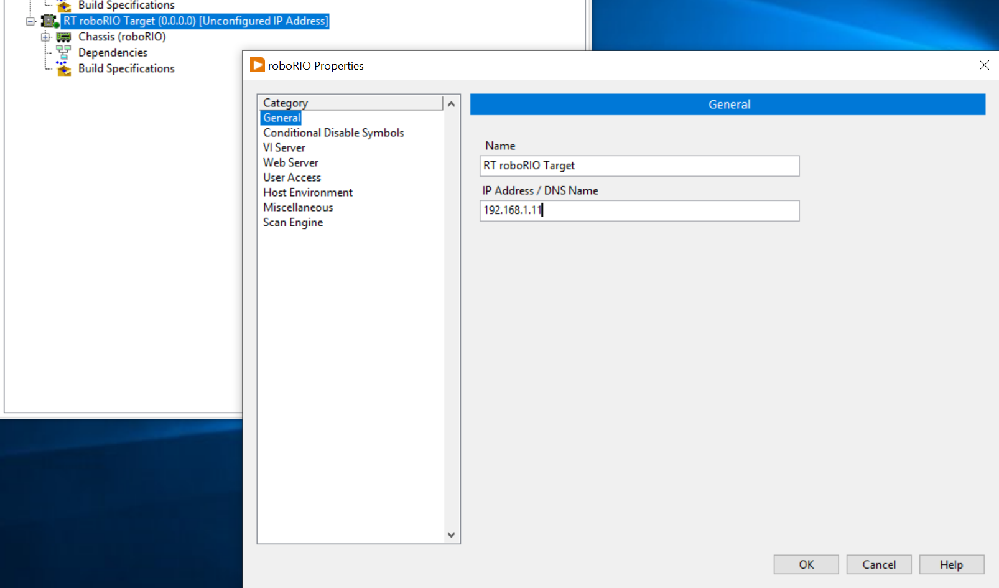Switch to the VI Server category
999x588 pixels.
284,147
